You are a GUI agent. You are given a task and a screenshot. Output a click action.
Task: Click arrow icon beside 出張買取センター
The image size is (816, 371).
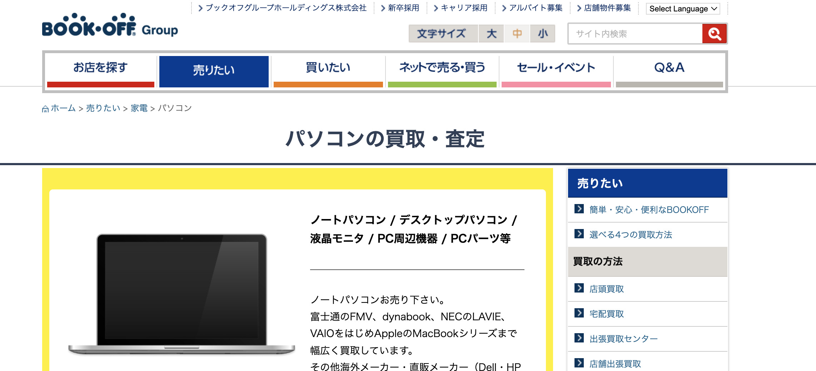click(579, 338)
